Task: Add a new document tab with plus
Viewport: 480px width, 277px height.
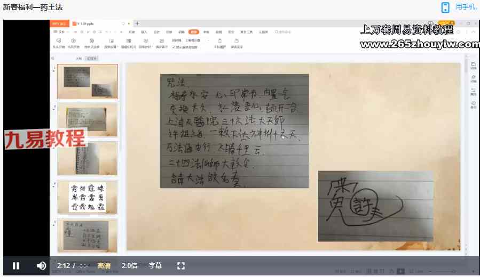Action: click(137, 23)
